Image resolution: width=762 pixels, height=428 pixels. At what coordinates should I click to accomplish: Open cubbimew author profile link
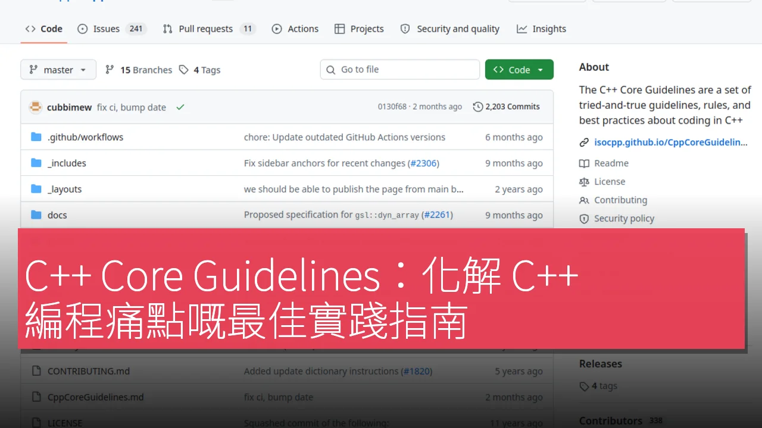(69, 107)
